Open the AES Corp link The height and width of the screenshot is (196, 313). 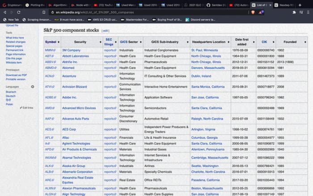[x=69, y=129]
